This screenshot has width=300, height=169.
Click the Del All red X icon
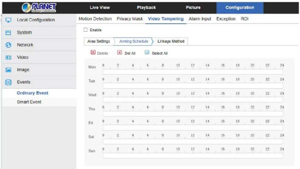(x=120, y=52)
